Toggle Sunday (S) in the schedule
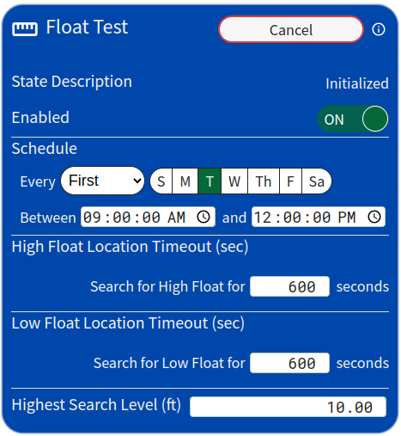This screenshot has height=436, width=401. click(161, 181)
